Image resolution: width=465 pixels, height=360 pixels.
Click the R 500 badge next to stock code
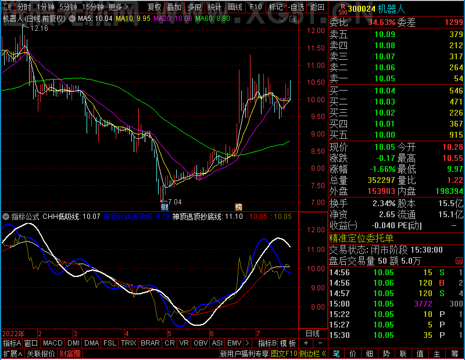(x=343, y=9)
